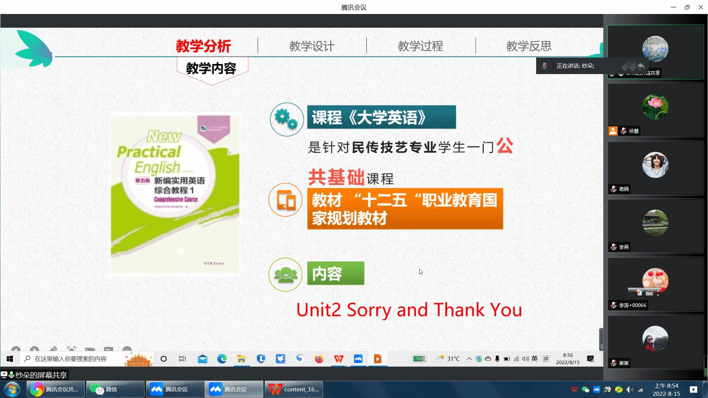
Task: Click the 31°C weather widget
Action: click(x=448, y=359)
